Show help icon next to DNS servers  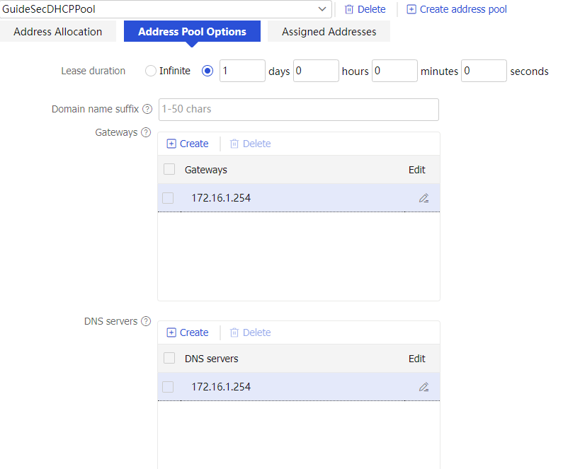[146, 321]
